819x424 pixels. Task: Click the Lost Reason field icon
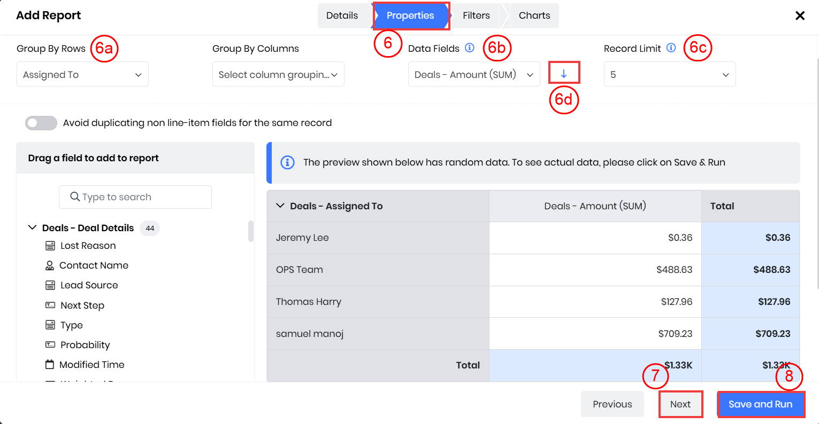pyautogui.click(x=50, y=246)
